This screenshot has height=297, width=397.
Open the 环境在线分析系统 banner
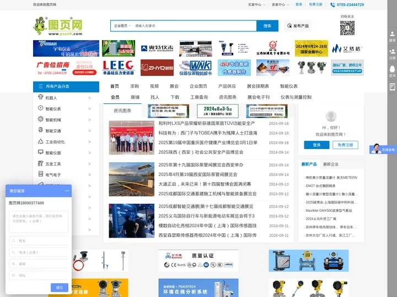[x=198, y=288]
